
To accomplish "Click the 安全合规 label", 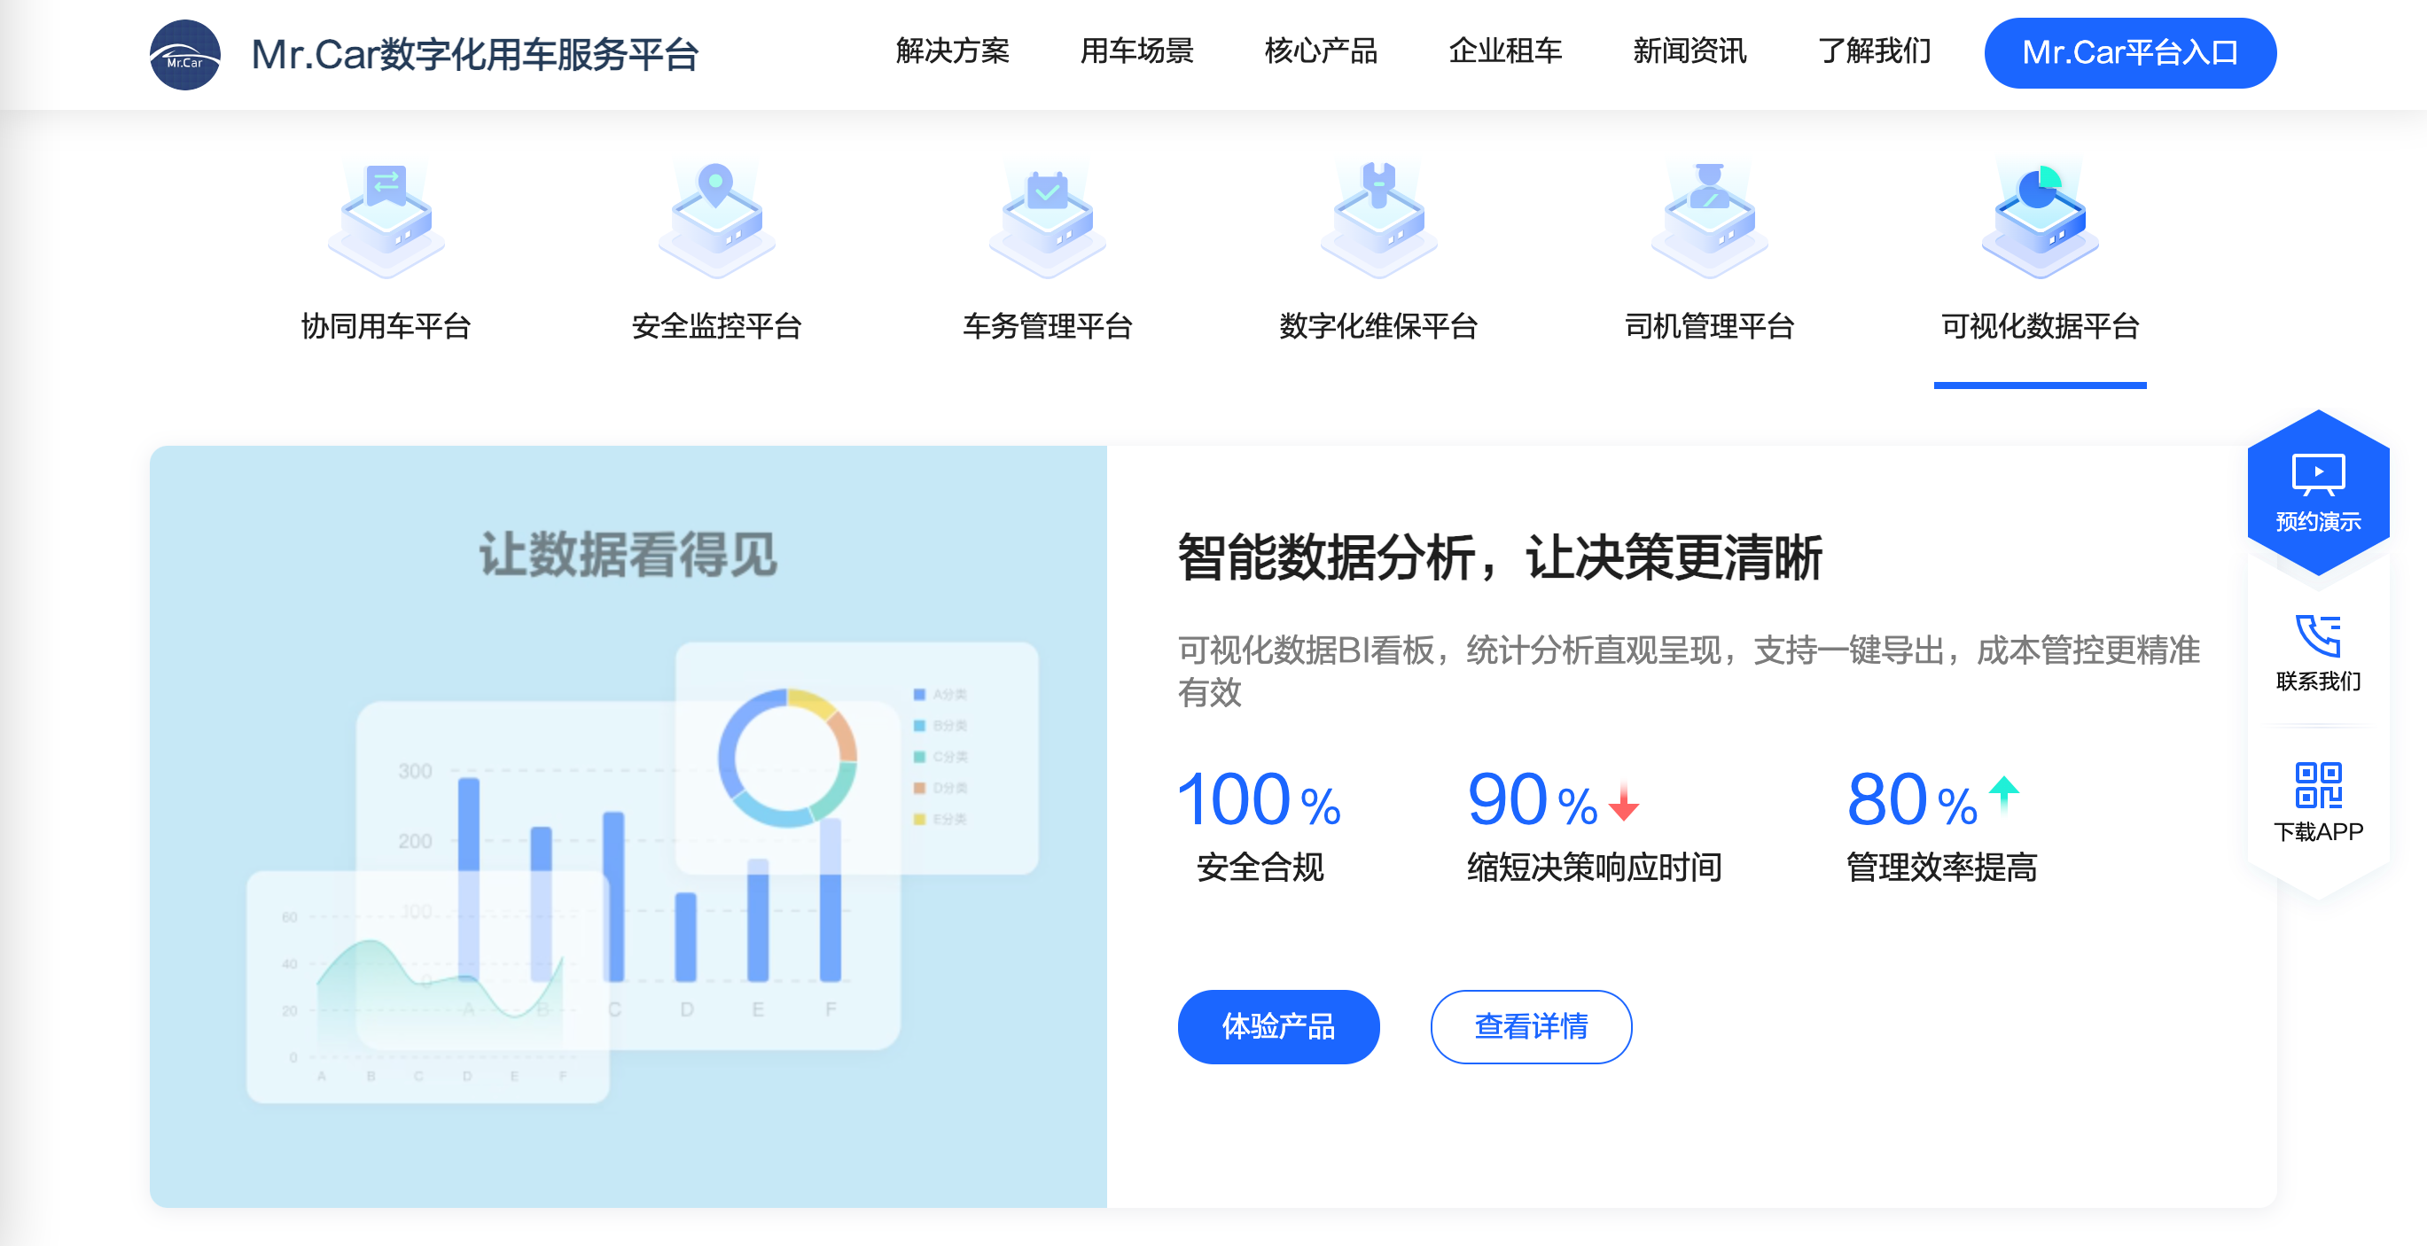I will point(1259,867).
